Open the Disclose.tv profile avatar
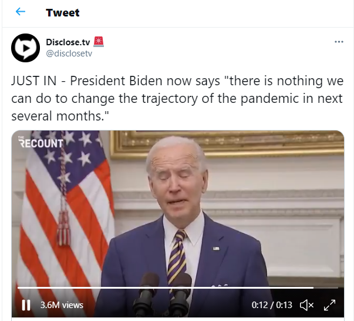The height and width of the screenshot is (321, 354). click(x=25, y=48)
